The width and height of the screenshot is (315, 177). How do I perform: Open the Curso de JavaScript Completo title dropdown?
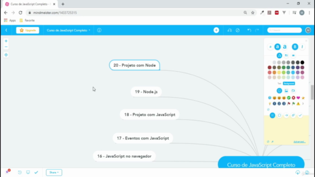(68, 30)
